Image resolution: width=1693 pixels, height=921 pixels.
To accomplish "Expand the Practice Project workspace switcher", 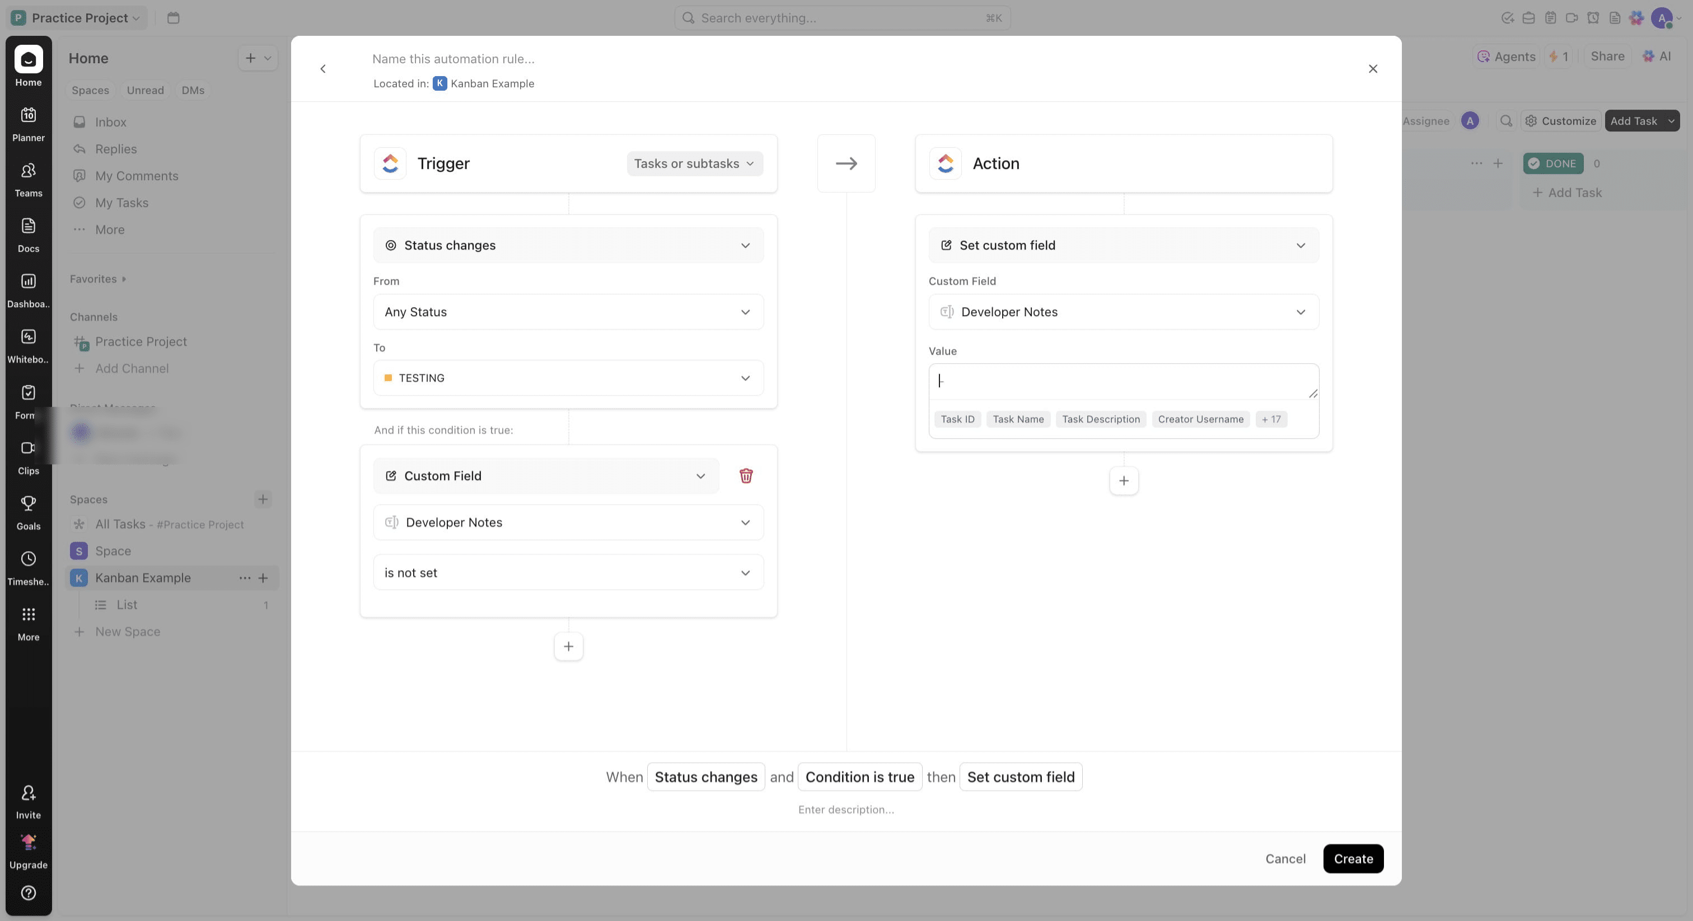I will pyautogui.click(x=78, y=18).
